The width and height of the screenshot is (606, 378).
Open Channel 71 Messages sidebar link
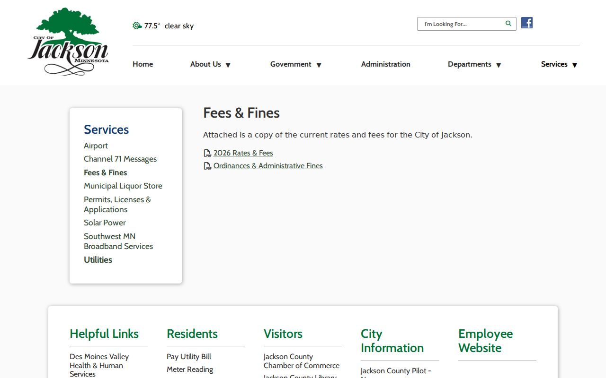pyautogui.click(x=120, y=159)
